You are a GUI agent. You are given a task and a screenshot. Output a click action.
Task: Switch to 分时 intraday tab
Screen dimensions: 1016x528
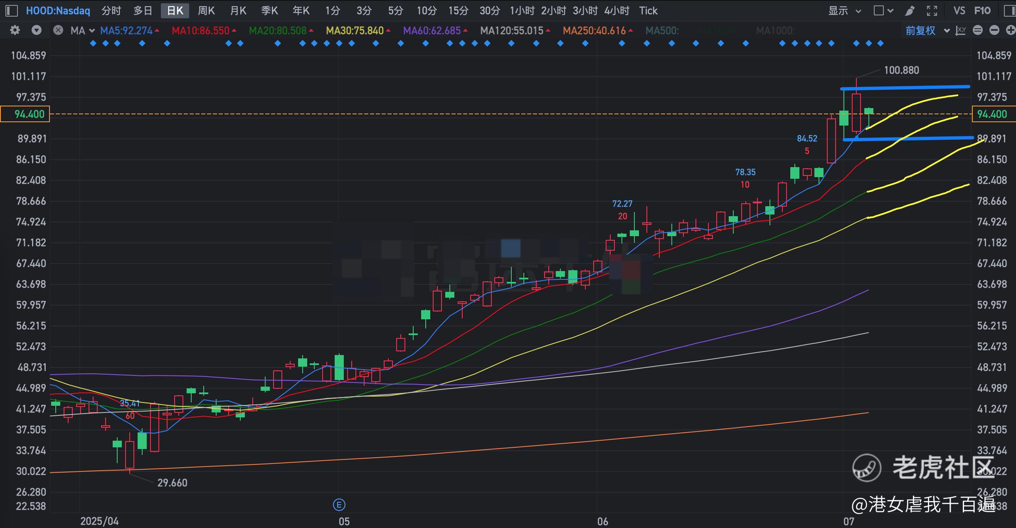pyautogui.click(x=111, y=11)
